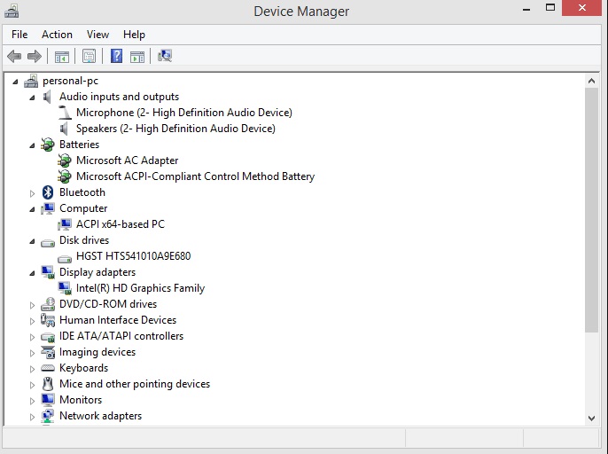The width and height of the screenshot is (608, 454).
Task: Click the Back arrow toolbar icon
Action: pyautogui.click(x=14, y=56)
